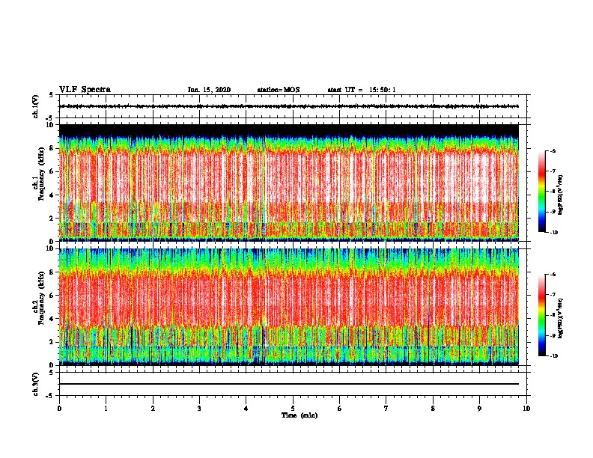This screenshot has width=593, height=458.
Task: Click the "8" kHz tick of ch.2 spectrogram
Action: [x=52, y=272]
